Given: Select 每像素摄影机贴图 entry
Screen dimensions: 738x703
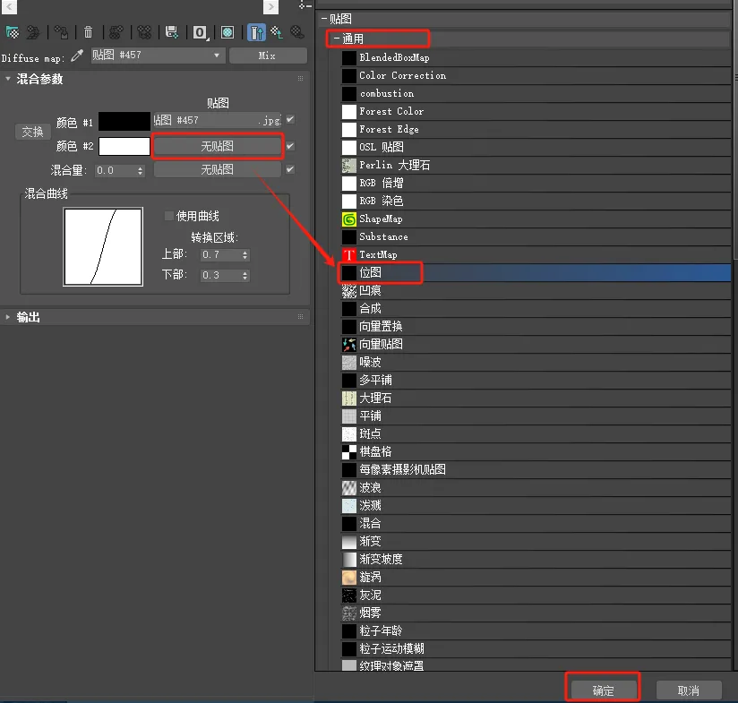Looking at the screenshot, I should (x=536, y=469).
